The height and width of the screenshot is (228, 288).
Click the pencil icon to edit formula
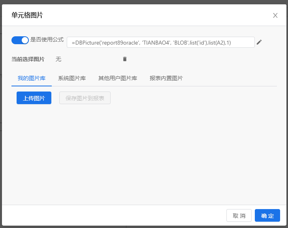click(x=259, y=42)
